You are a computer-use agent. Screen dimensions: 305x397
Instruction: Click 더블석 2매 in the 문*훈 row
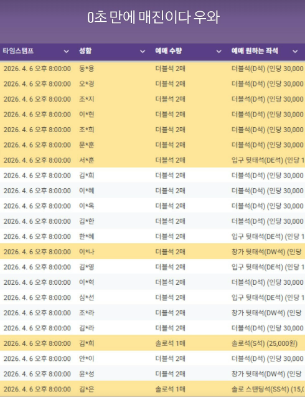[170, 145]
